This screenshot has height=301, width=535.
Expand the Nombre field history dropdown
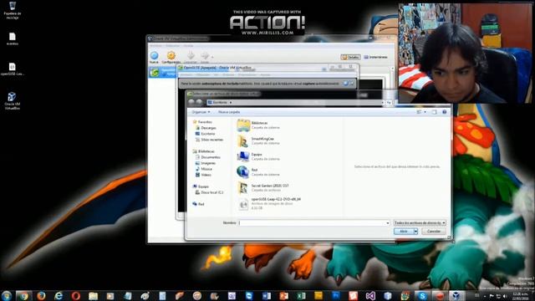[x=388, y=223]
